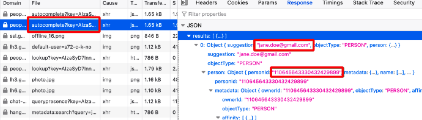Expand the affinity array node
This screenshot has height=120, width=422.
(x=218, y=118)
